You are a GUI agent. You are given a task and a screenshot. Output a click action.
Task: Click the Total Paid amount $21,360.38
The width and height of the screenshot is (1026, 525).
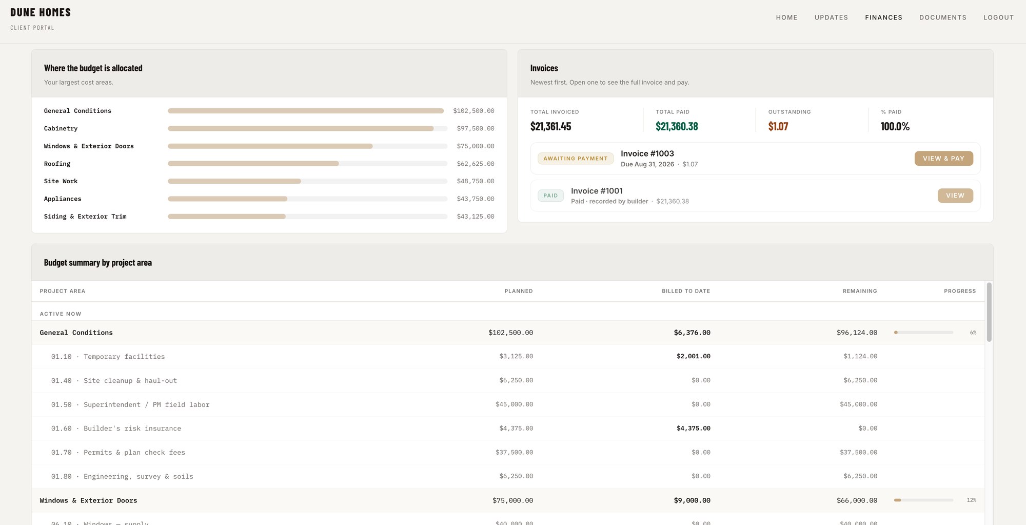[677, 126]
